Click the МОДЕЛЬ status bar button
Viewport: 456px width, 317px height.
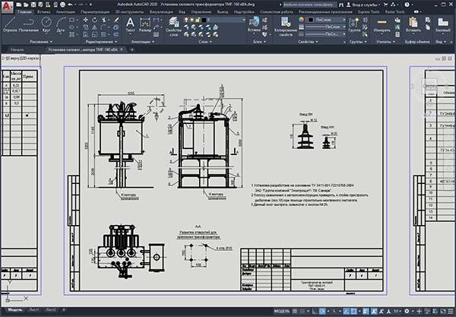(x=280, y=311)
